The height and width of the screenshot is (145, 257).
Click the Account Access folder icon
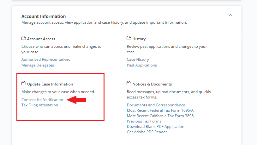[24, 38]
